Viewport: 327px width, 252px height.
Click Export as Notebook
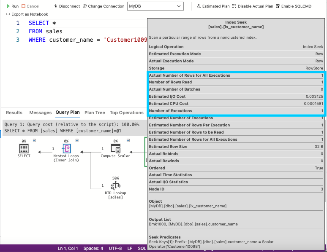pyautogui.click(x=27, y=14)
